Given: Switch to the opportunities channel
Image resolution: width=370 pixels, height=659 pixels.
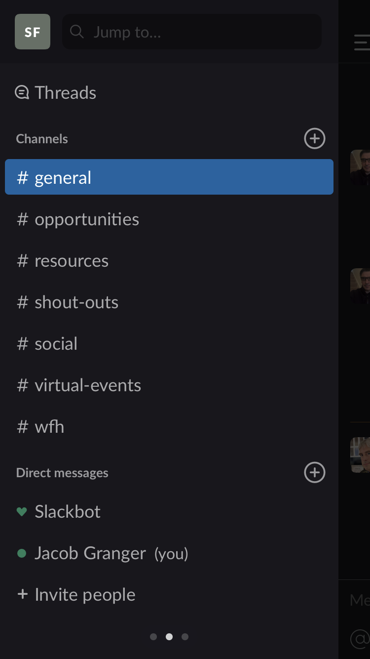Looking at the screenshot, I should (87, 219).
